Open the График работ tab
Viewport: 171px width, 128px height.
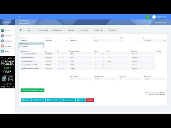[x=99, y=30]
